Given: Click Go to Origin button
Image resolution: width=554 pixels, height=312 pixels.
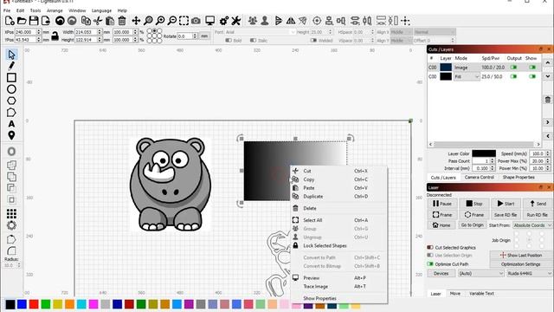Looking at the screenshot, I should pyautogui.click(x=472, y=225).
